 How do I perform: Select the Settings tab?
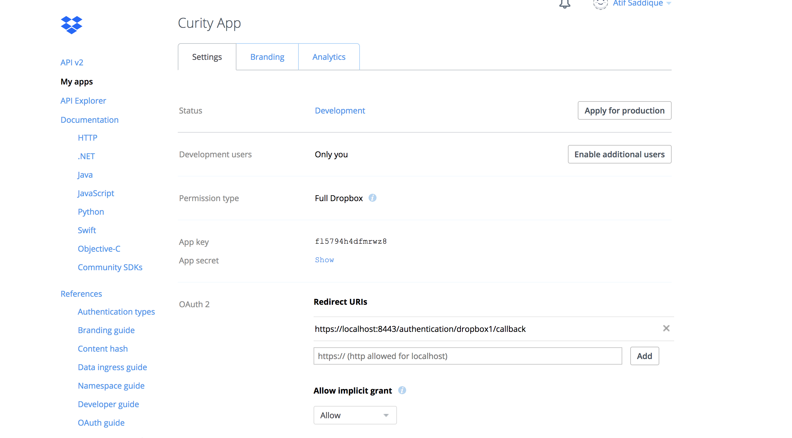coord(207,57)
